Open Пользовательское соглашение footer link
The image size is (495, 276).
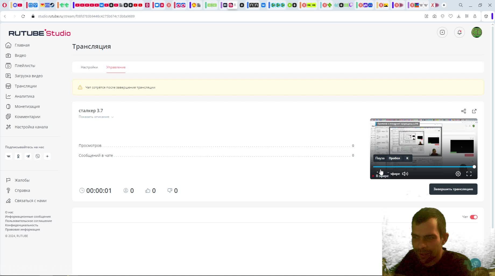click(x=29, y=221)
